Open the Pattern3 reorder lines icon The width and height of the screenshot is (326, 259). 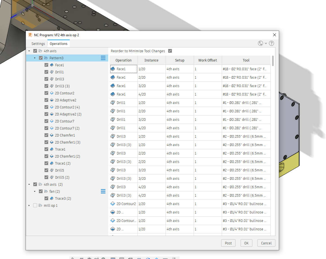[103, 58]
